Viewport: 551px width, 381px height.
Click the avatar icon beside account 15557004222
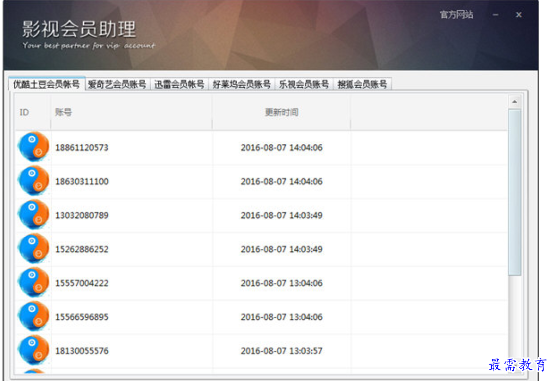click(x=33, y=283)
